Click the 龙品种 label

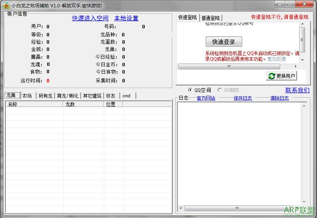coord(109,34)
